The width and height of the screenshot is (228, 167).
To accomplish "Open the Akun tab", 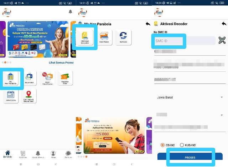I will (53, 155).
